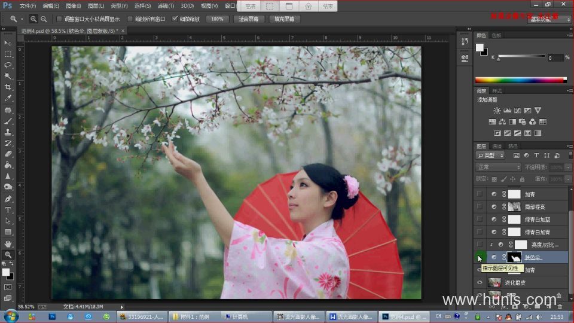This screenshot has width=574, height=323.
Task: Hide the 液化磨皮 layer
Action: coord(480,282)
